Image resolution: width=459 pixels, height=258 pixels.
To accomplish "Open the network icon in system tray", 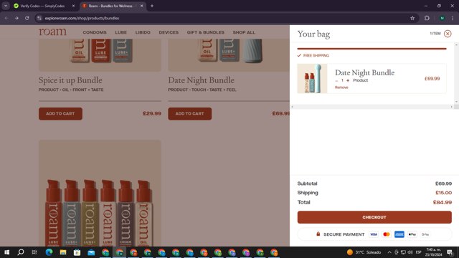I will pos(403,252).
